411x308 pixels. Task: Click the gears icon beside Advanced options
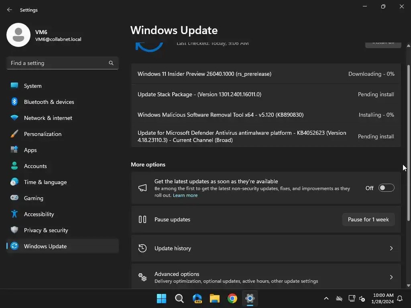pos(142,277)
